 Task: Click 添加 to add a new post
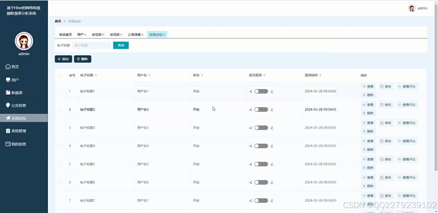[x=63, y=59]
